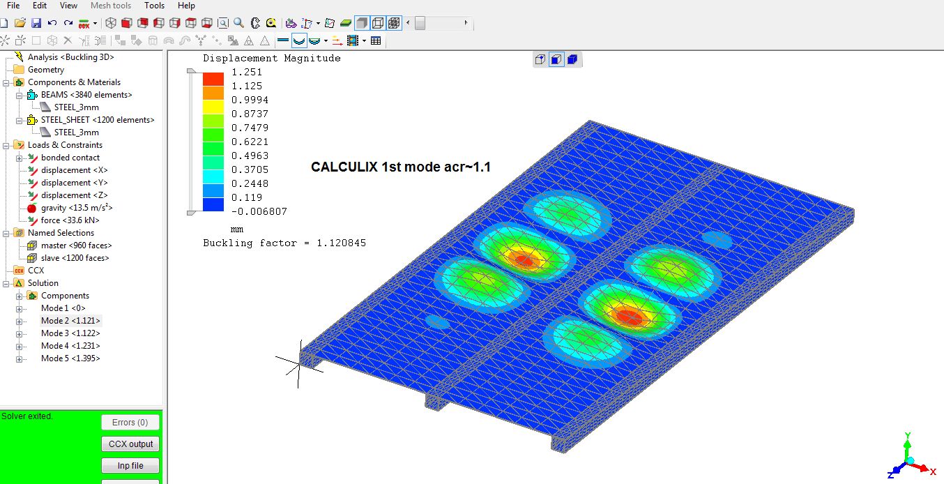Viewport: 944px width, 484px height.
Task: Undo the last action
Action: pyautogui.click(x=52, y=23)
